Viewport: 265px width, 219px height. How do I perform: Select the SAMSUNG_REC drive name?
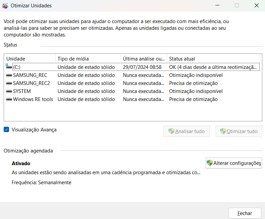coord(30,75)
